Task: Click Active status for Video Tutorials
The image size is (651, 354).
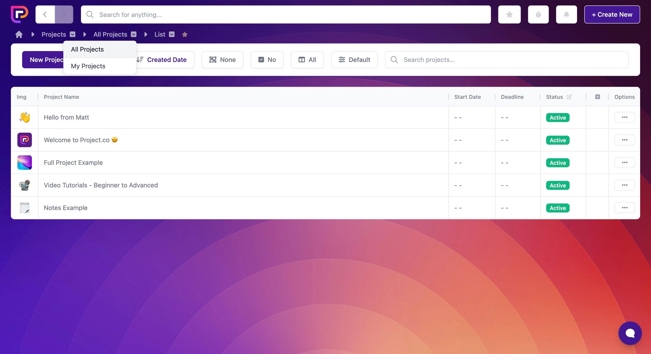Action: coord(558,185)
